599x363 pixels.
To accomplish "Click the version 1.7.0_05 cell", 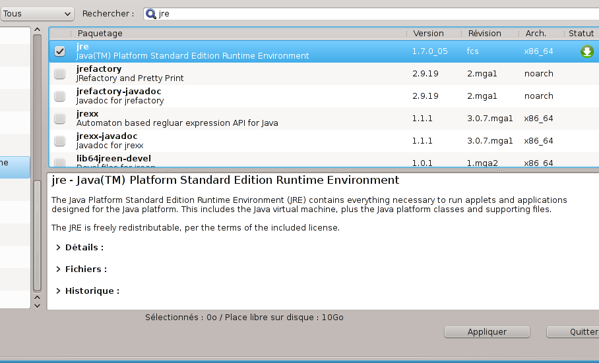I will 429,51.
